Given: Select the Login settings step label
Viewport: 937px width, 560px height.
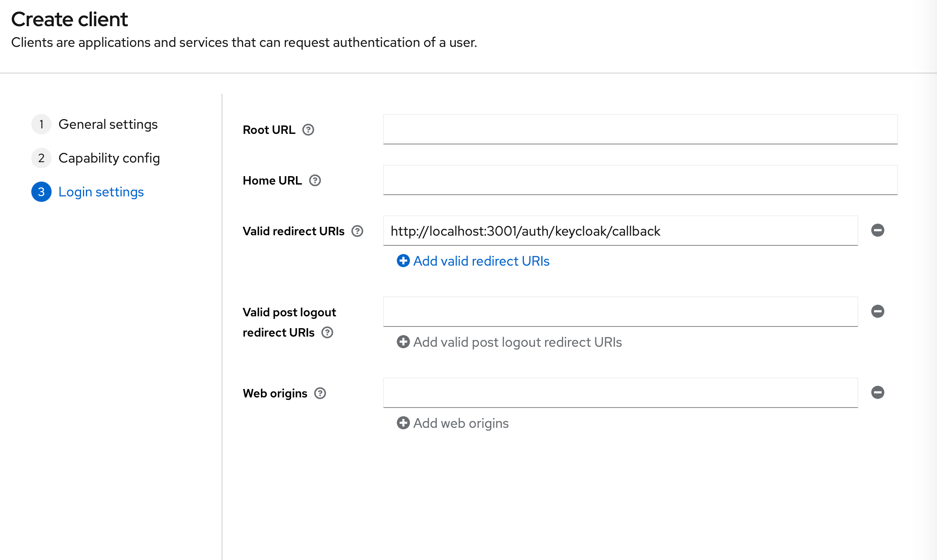Looking at the screenshot, I should [101, 192].
